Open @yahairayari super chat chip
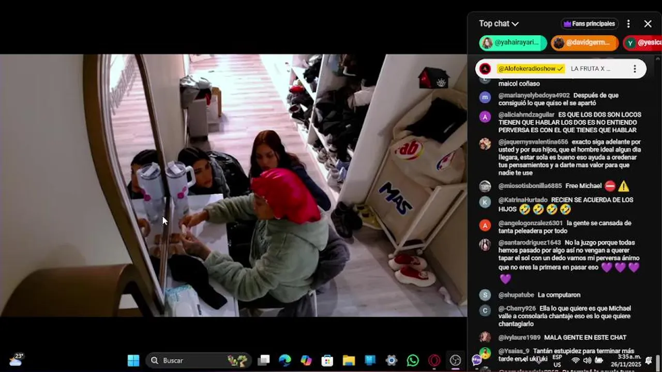 click(513, 43)
